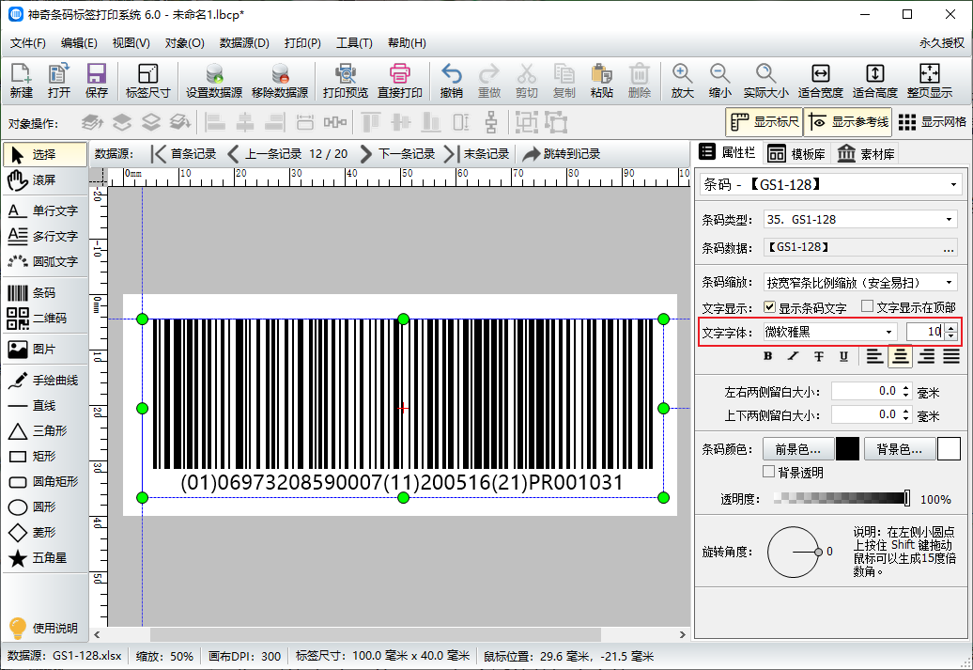
Task: Select the 手绘曲线 freehand tool
Action: [x=45, y=380]
